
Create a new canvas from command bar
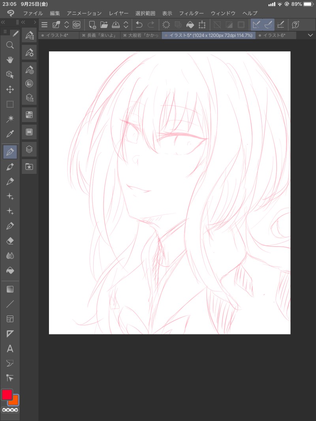click(x=92, y=25)
